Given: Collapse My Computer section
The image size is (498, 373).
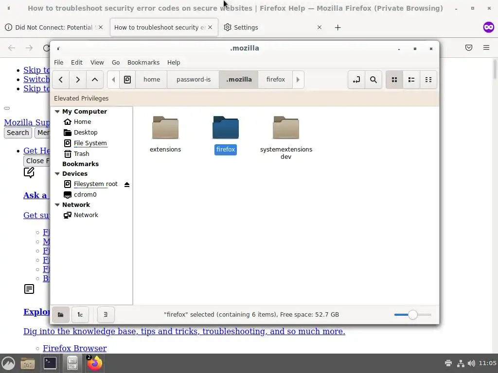Looking at the screenshot, I should click(x=57, y=112).
